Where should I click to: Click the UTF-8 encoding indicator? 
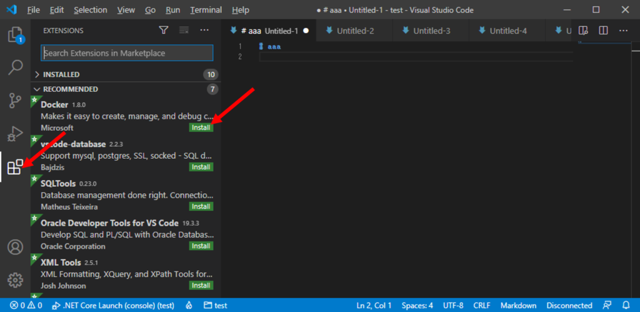click(453, 306)
